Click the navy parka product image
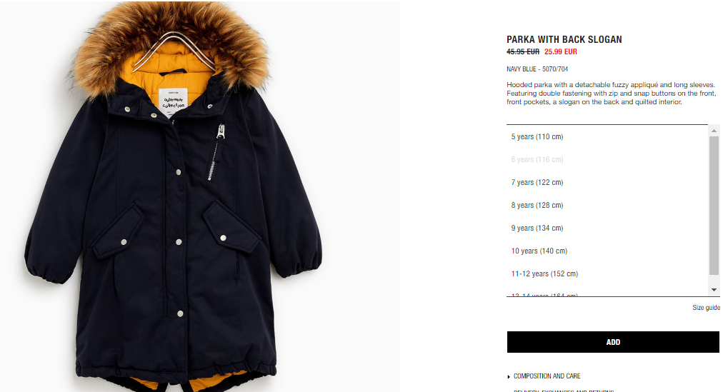Image resolution: width=723 pixels, height=392 pixels. tap(174, 198)
